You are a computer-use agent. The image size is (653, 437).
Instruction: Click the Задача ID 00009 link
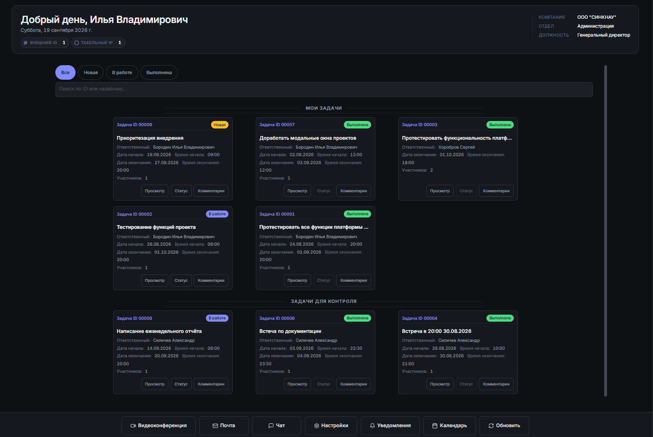(x=135, y=125)
